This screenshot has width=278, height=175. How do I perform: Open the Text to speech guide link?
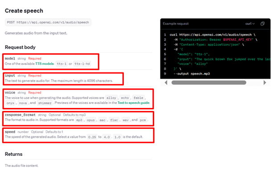point(134,103)
